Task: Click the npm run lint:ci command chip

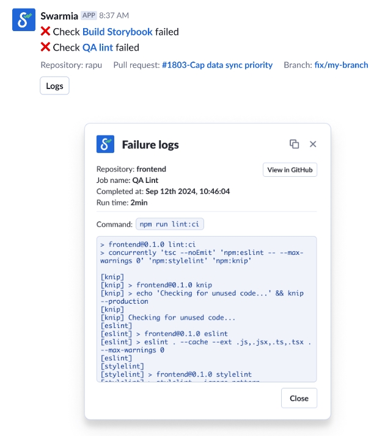Action: click(170, 224)
